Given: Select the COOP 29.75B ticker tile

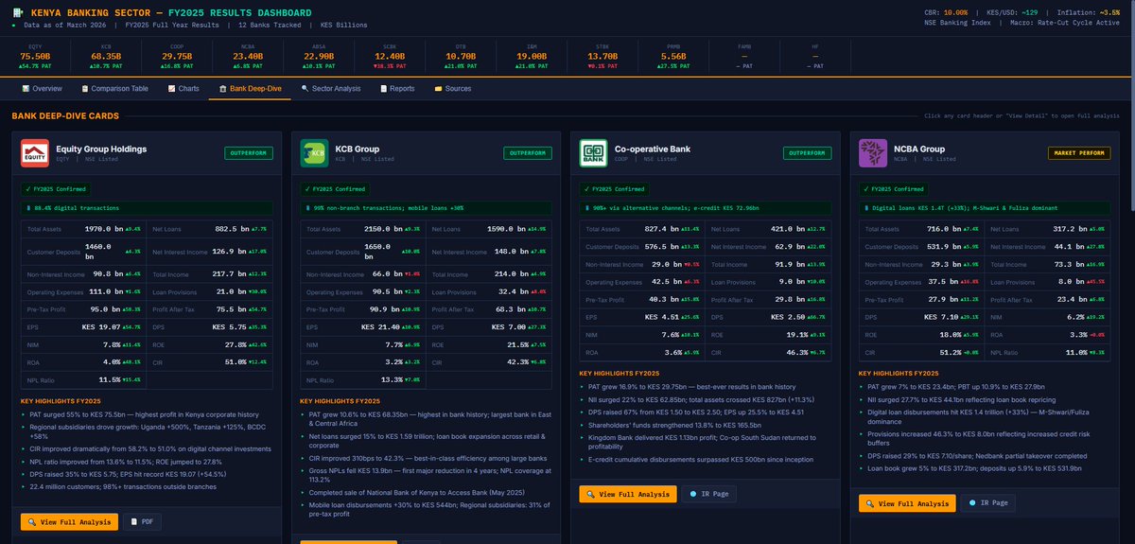Looking at the screenshot, I should 177,56.
